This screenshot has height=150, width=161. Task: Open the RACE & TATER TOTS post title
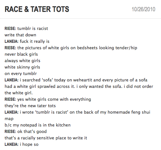click(37, 9)
